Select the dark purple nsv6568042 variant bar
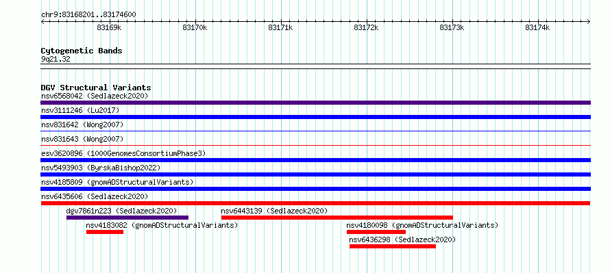Image resolution: width=610 pixels, height=273 pixels. 315,103
